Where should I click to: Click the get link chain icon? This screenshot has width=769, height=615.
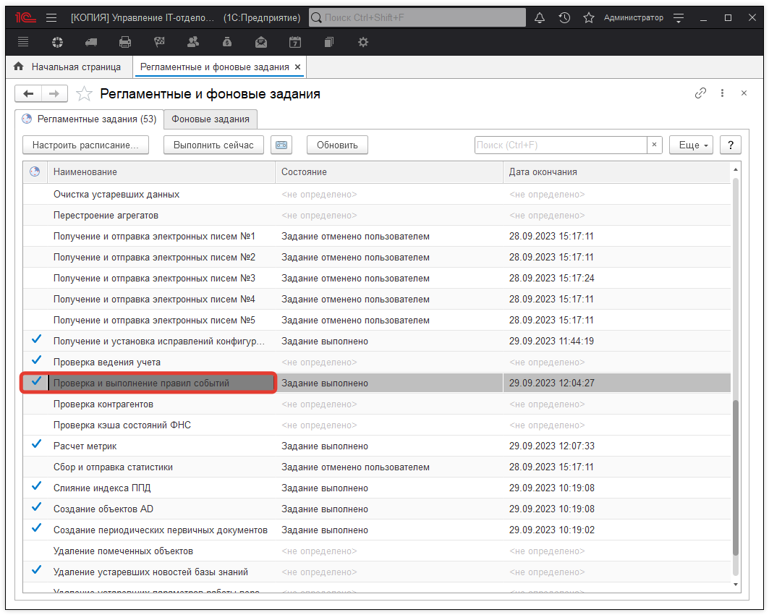click(700, 93)
